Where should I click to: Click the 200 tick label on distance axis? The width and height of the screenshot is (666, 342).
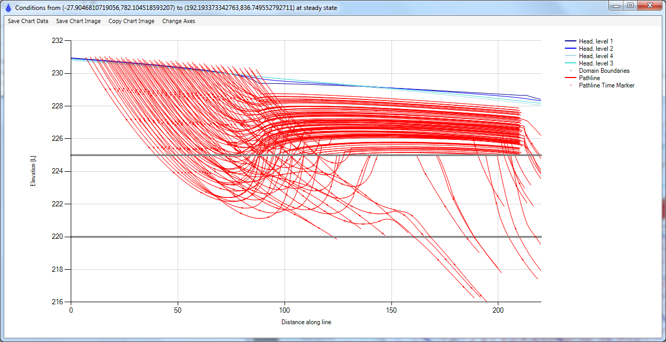(498, 311)
